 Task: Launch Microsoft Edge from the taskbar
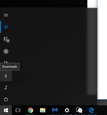point(91,110)
